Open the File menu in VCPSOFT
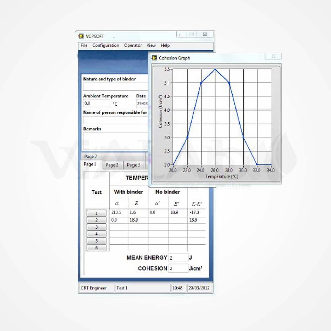 pyautogui.click(x=84, y=46)
